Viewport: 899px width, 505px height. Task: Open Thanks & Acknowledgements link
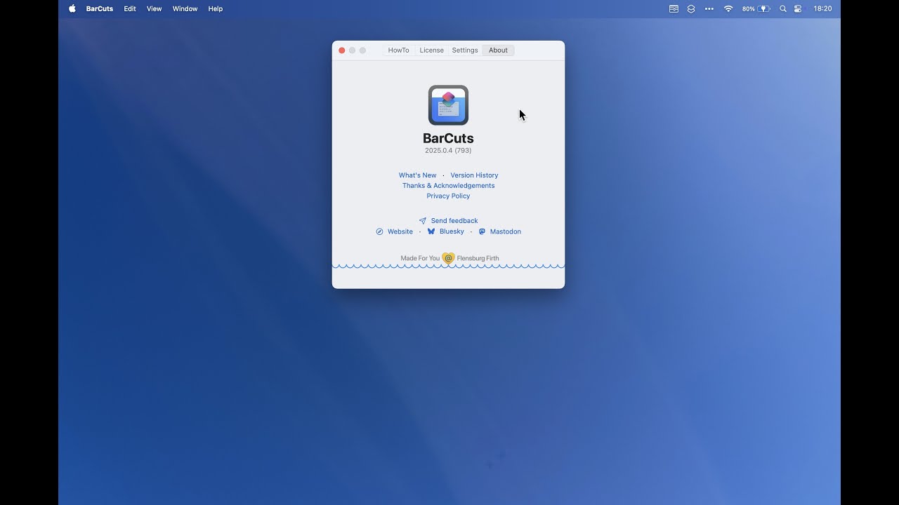point(448,186)
